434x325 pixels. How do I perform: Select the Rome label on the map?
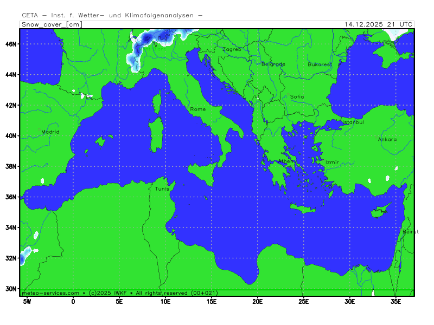coord(198,109)
